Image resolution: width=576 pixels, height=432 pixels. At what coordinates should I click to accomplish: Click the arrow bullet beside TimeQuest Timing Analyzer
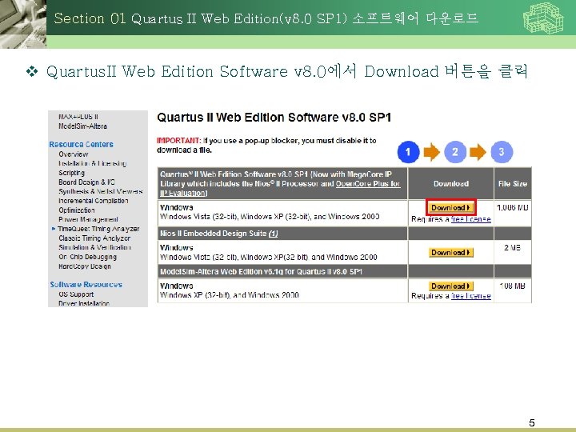coord(54,229)
